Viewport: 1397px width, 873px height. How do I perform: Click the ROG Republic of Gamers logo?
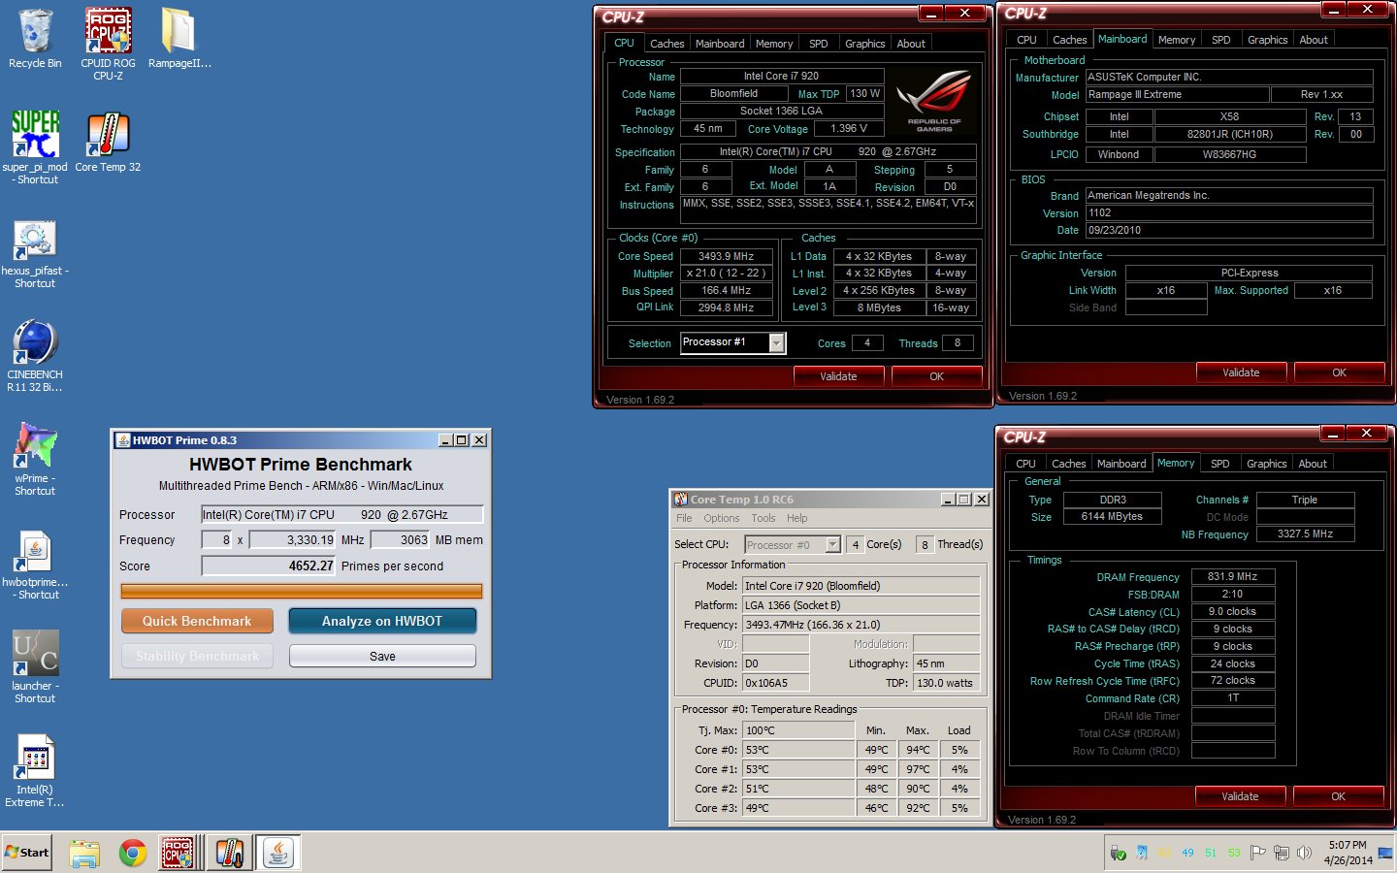(x=933, y=100)
